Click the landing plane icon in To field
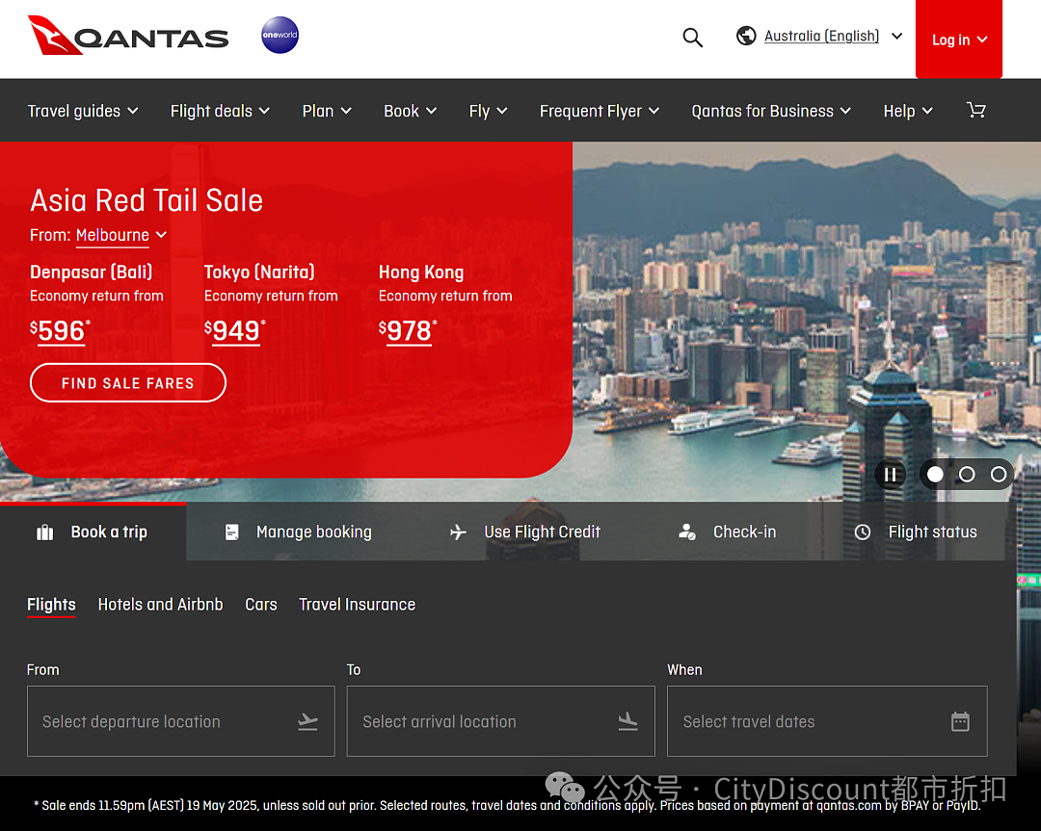This screenshot has width=1041, height=831. (627, 721)
